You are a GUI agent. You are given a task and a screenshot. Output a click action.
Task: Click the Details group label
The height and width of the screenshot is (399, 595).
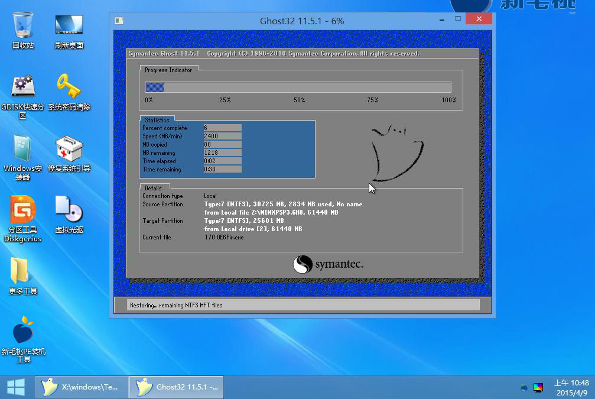[x=153, y=189]
